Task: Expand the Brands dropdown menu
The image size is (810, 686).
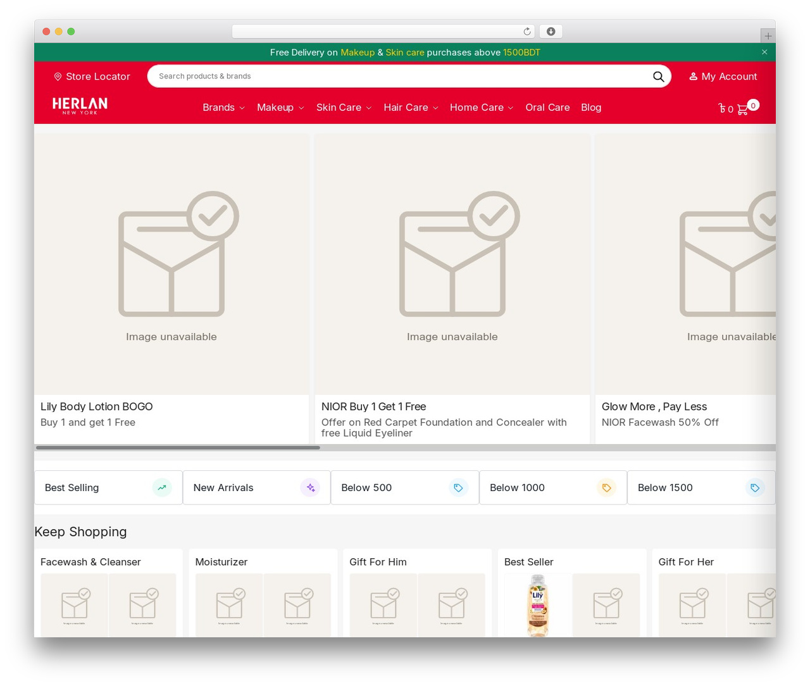Action: (x=223, y=108)
